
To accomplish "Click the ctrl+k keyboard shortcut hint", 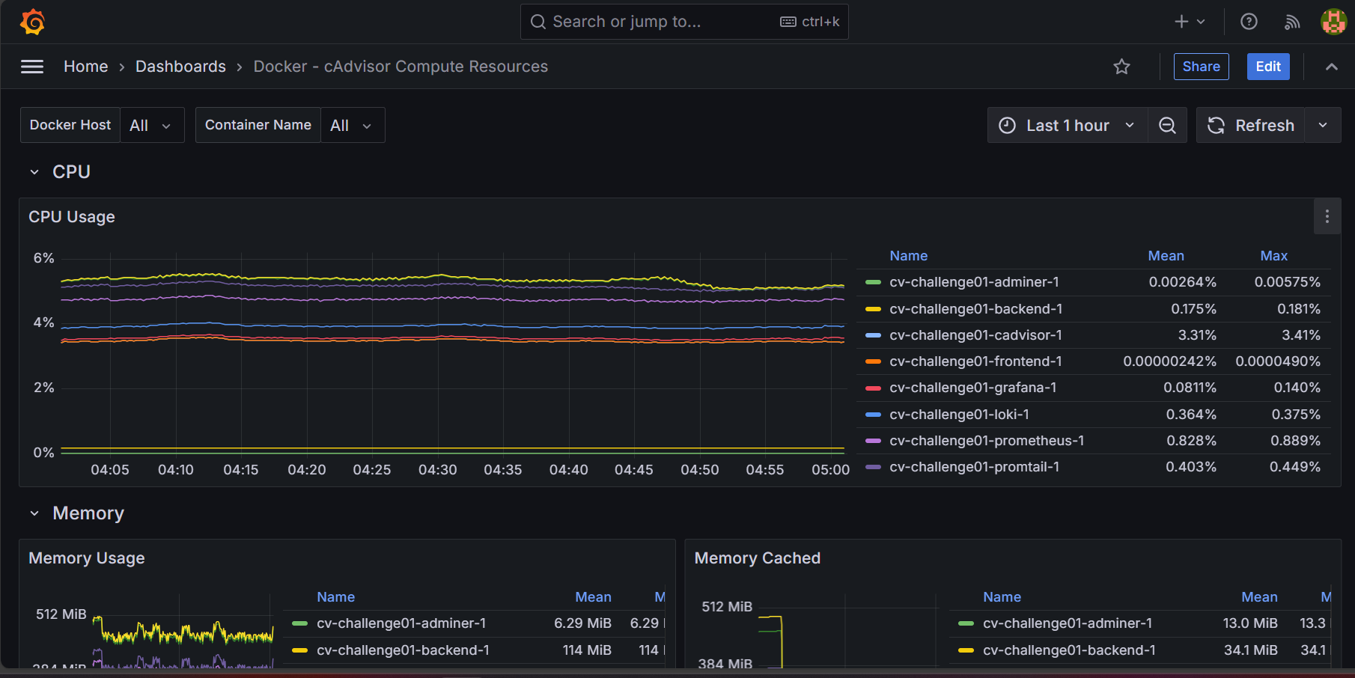I will pyautogui.click(x=810, y=22).
